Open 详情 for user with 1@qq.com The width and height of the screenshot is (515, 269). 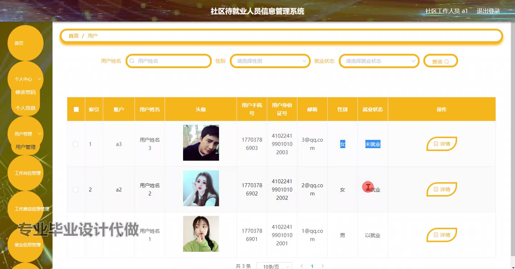(442, 235)
